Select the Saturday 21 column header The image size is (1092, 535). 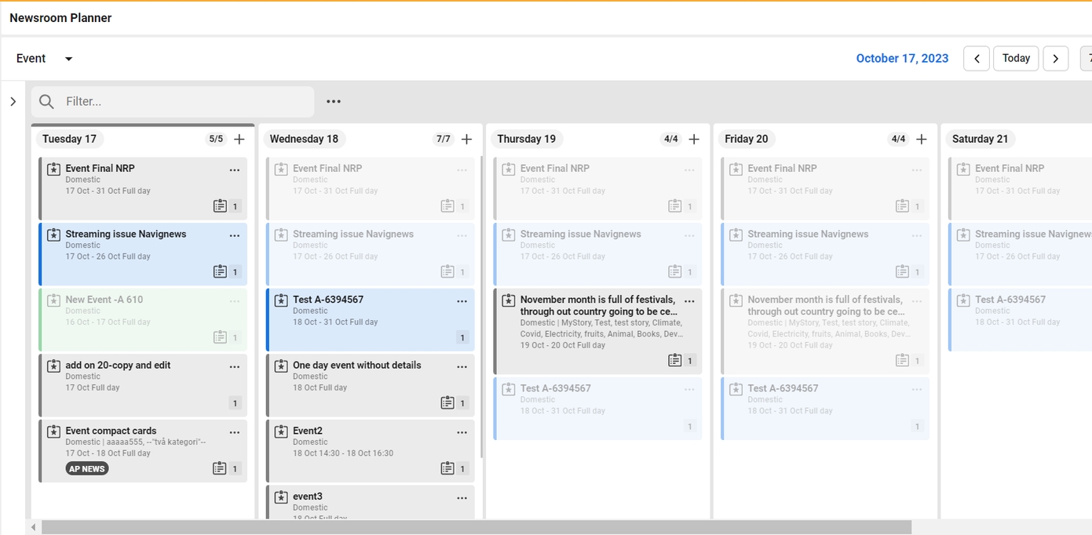980,139
